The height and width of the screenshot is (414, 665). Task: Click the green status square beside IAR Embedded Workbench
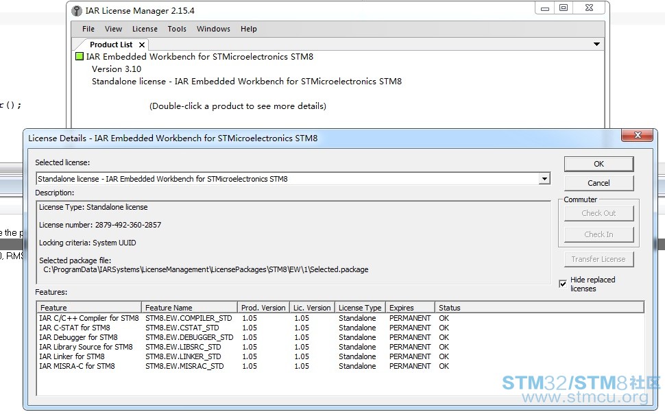[80, 56]
